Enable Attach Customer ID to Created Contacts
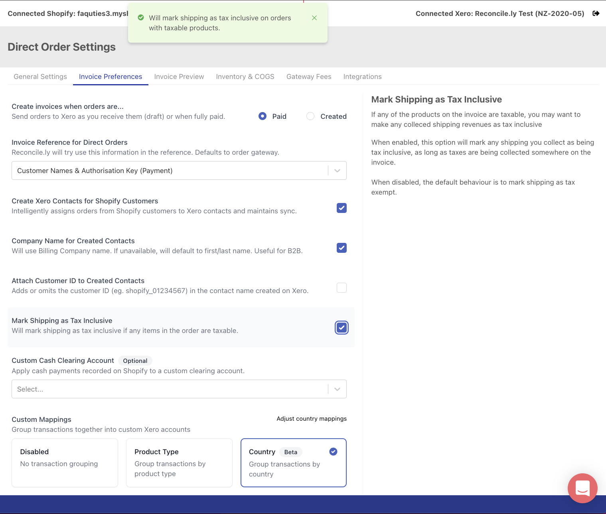 tap(341, 288)
